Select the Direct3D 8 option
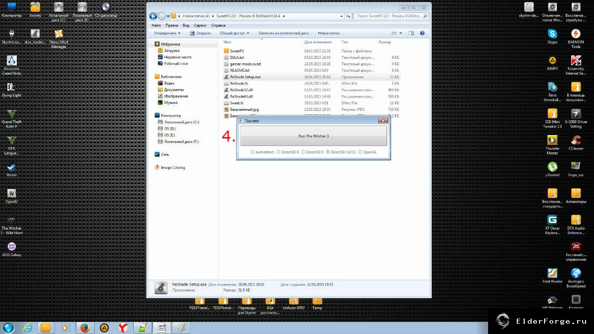594x334 pixels. click(x=288, y=152)
